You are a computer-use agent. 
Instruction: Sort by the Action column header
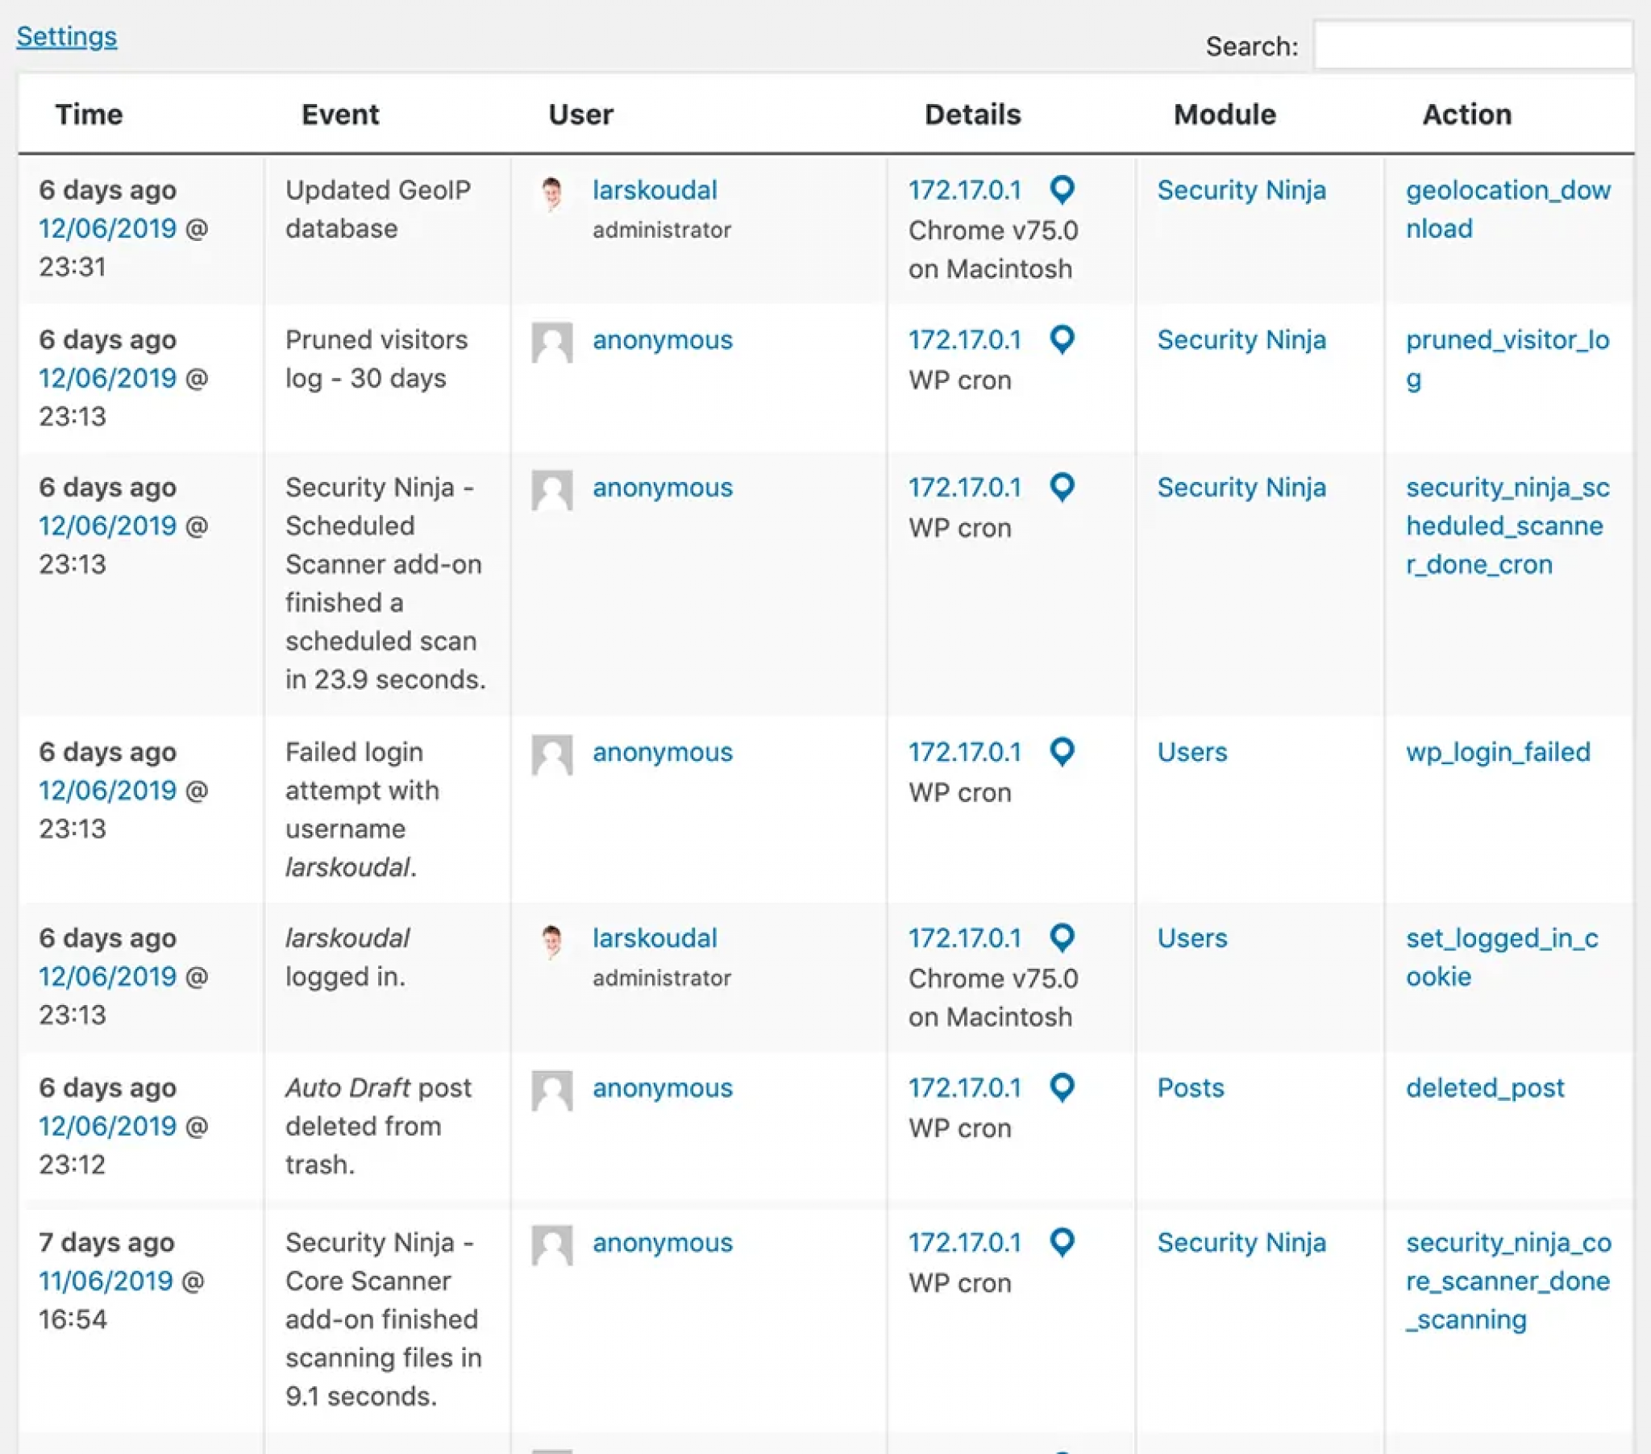tap(1467, 114)
